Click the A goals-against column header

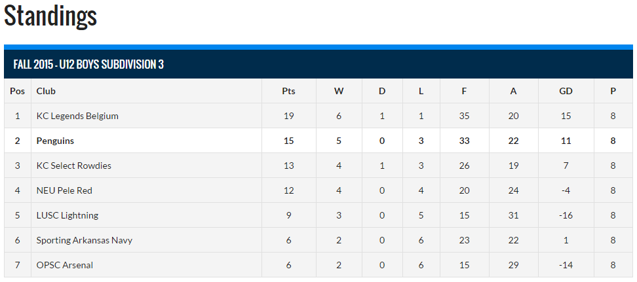pyautogui.click(x=514, y=92)
